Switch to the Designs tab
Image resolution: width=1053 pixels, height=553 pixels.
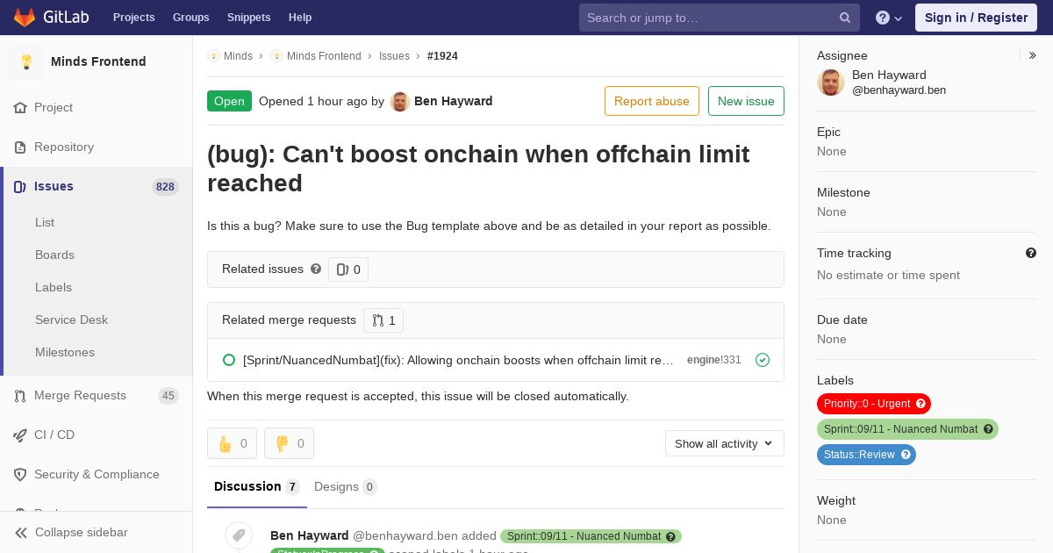346,486
